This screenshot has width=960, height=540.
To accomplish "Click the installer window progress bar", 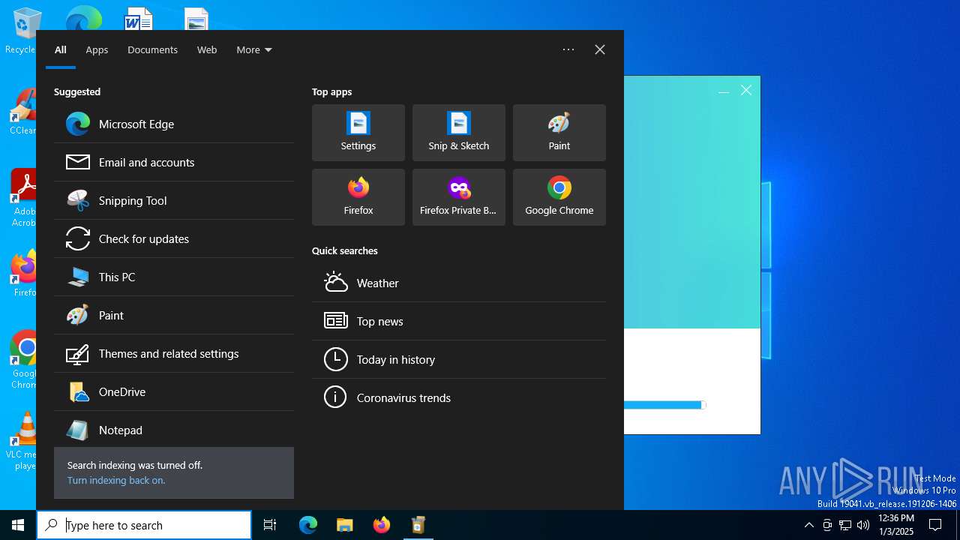I will coord(665,405).
